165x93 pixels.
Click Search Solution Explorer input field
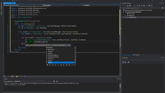click(142, 8)
